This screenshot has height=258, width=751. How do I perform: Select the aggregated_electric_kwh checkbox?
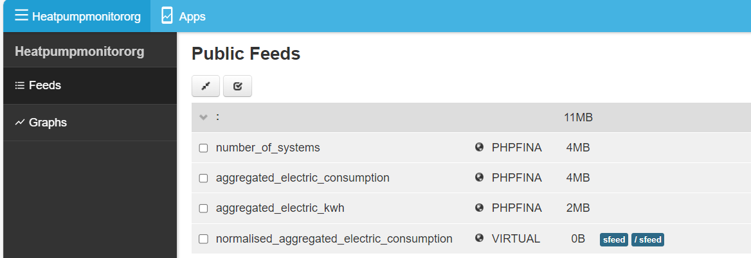click(x=204, y=209)
